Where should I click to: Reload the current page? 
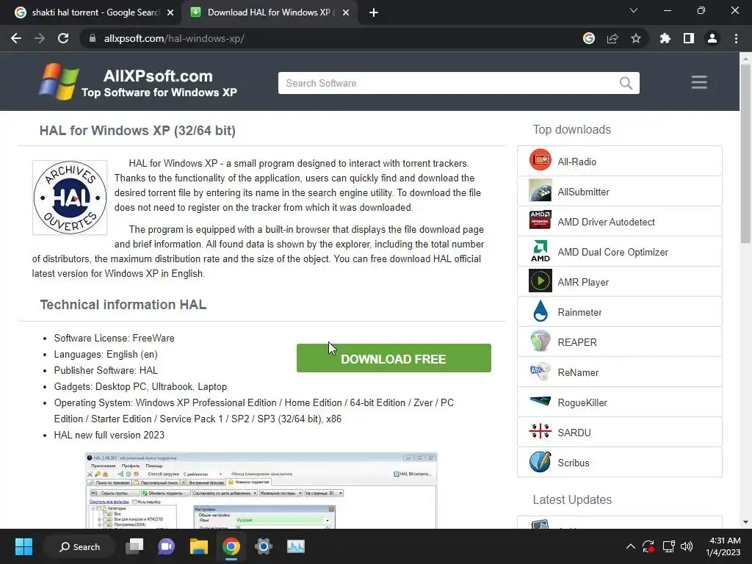coord(63,38)
